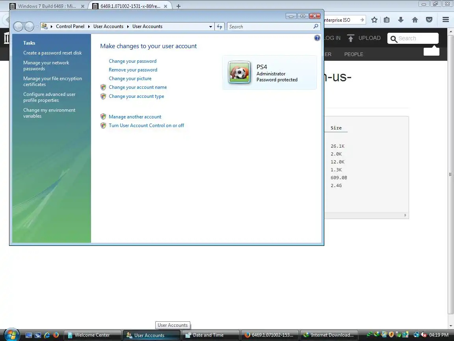This screenshot has height=341, width=454.
Task: Open the Manage another account link
Action: click(x=135, y=117)
